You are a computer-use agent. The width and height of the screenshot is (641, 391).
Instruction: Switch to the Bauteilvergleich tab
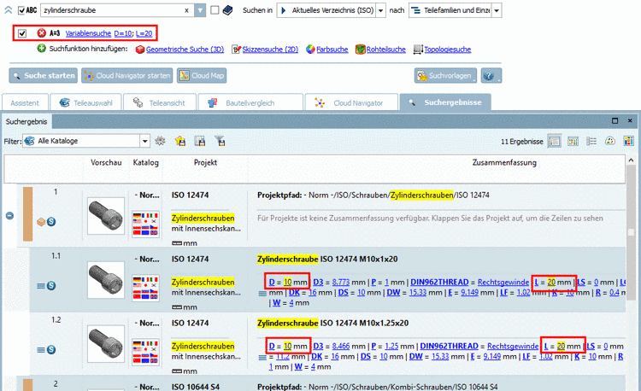click(250, 102)
